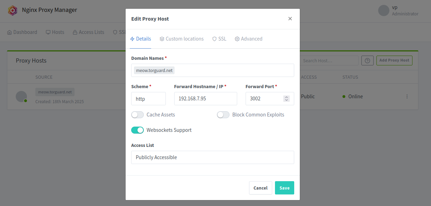431x206 pixels.
Task: Click the Add Proxy Host button
Action: click(394, 60)
